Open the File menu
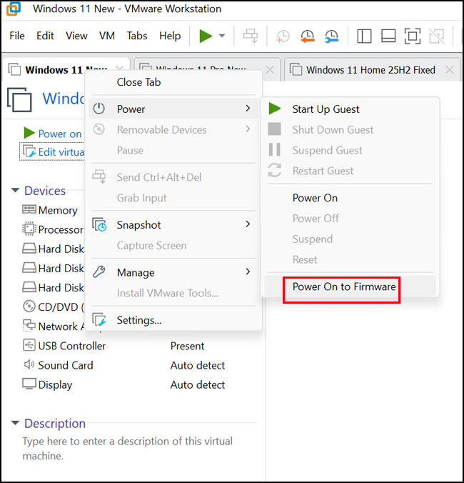The height and width of the screenshot is (483, 464). click(17, 36)
